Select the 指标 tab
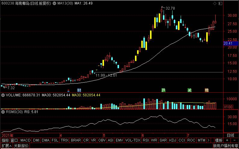This screenshot has height=149, width=239. pos(5,140)
